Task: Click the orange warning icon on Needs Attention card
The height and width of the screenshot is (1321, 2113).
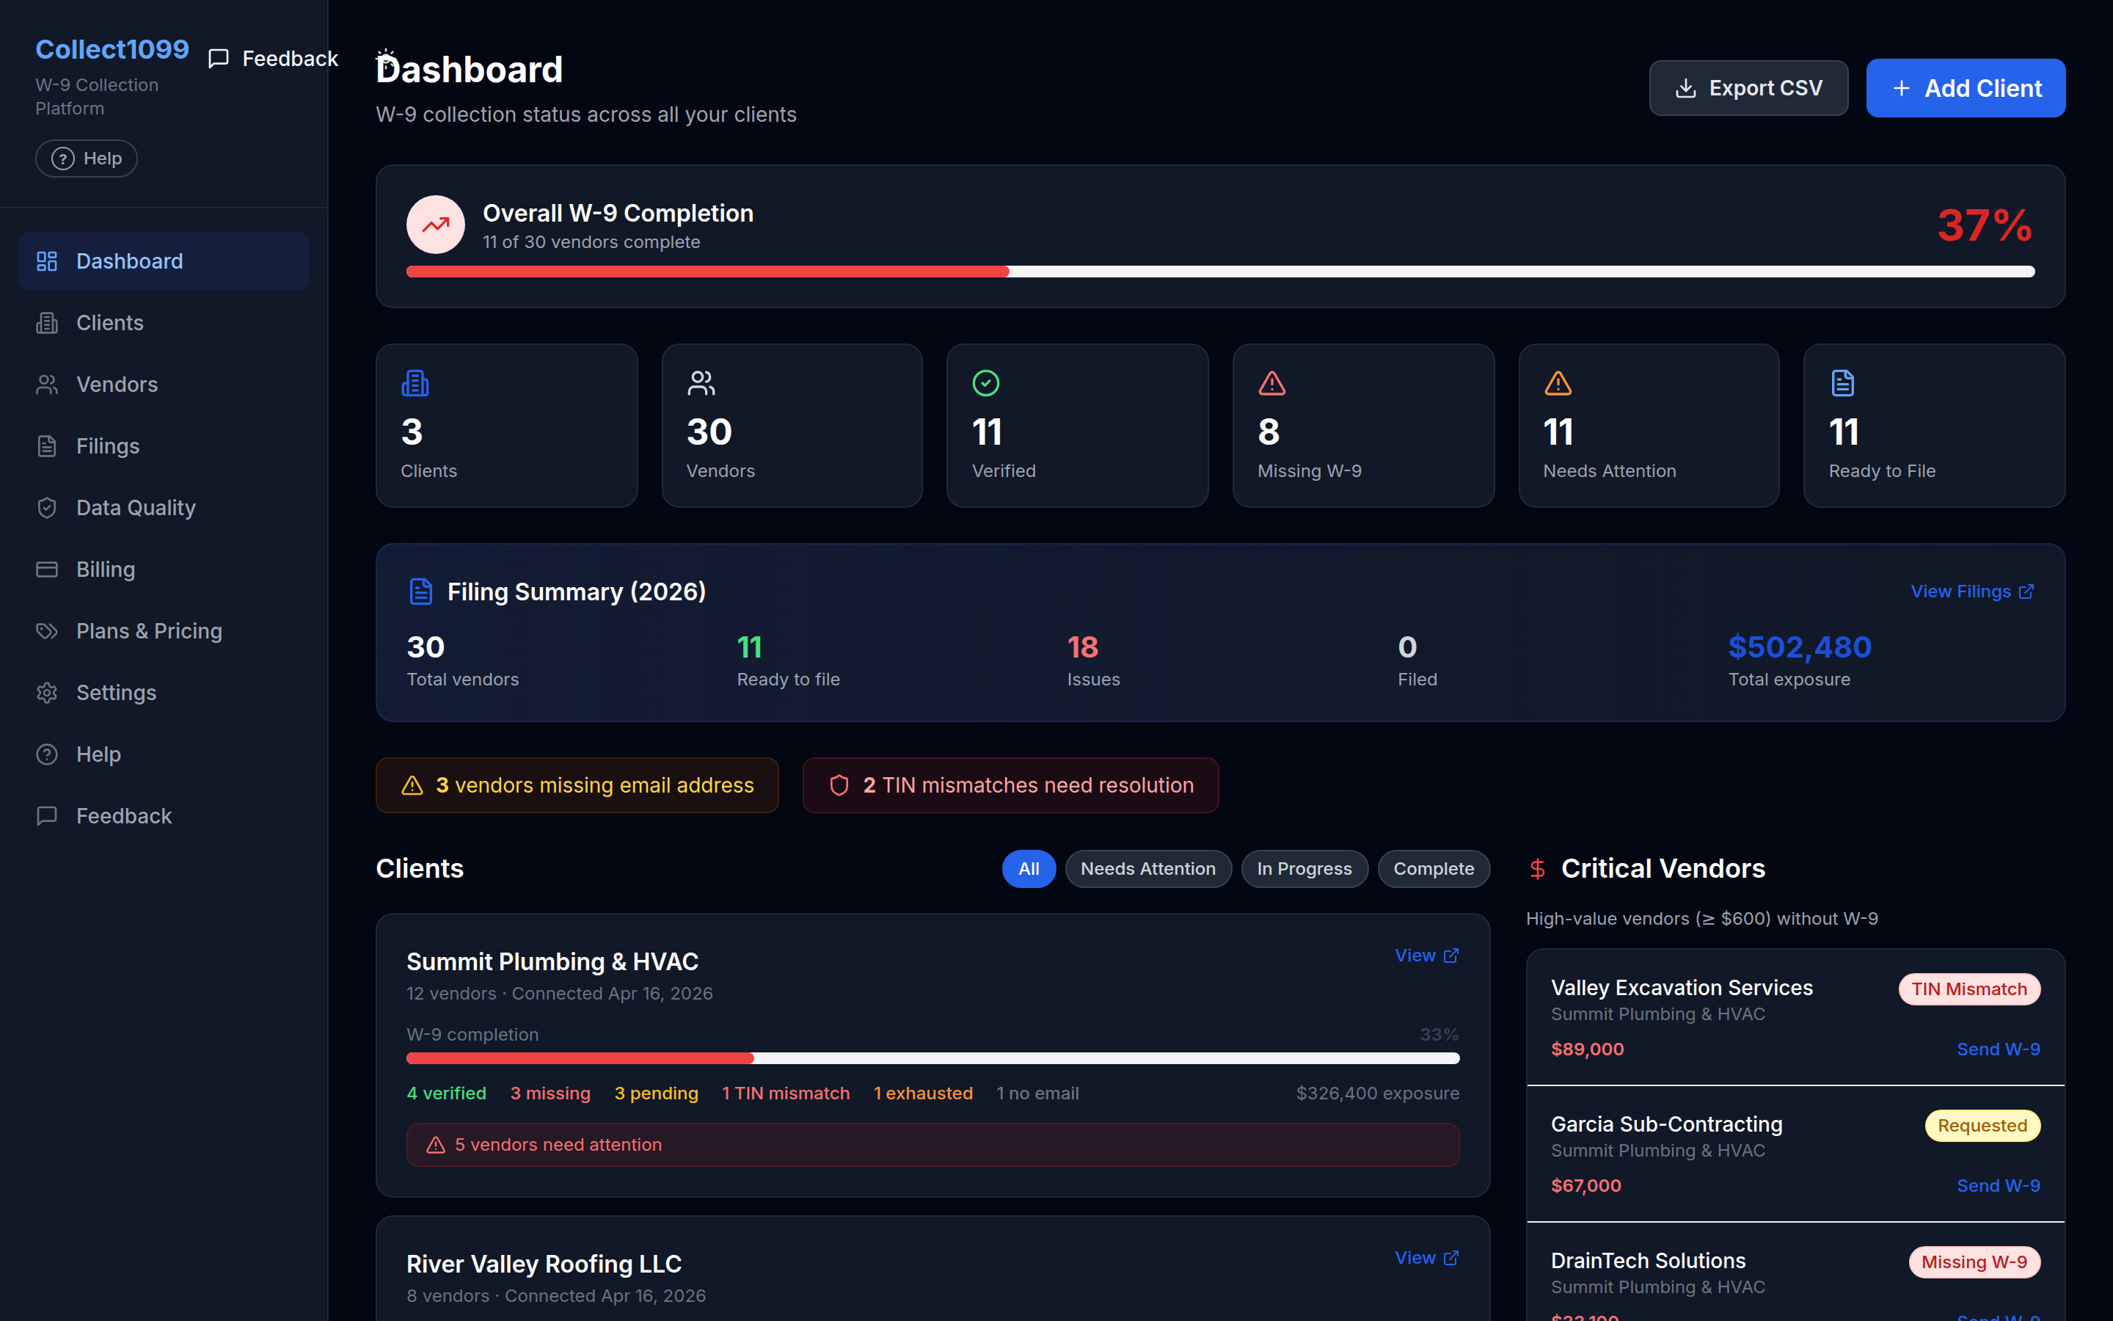Action: [1558, 382]
